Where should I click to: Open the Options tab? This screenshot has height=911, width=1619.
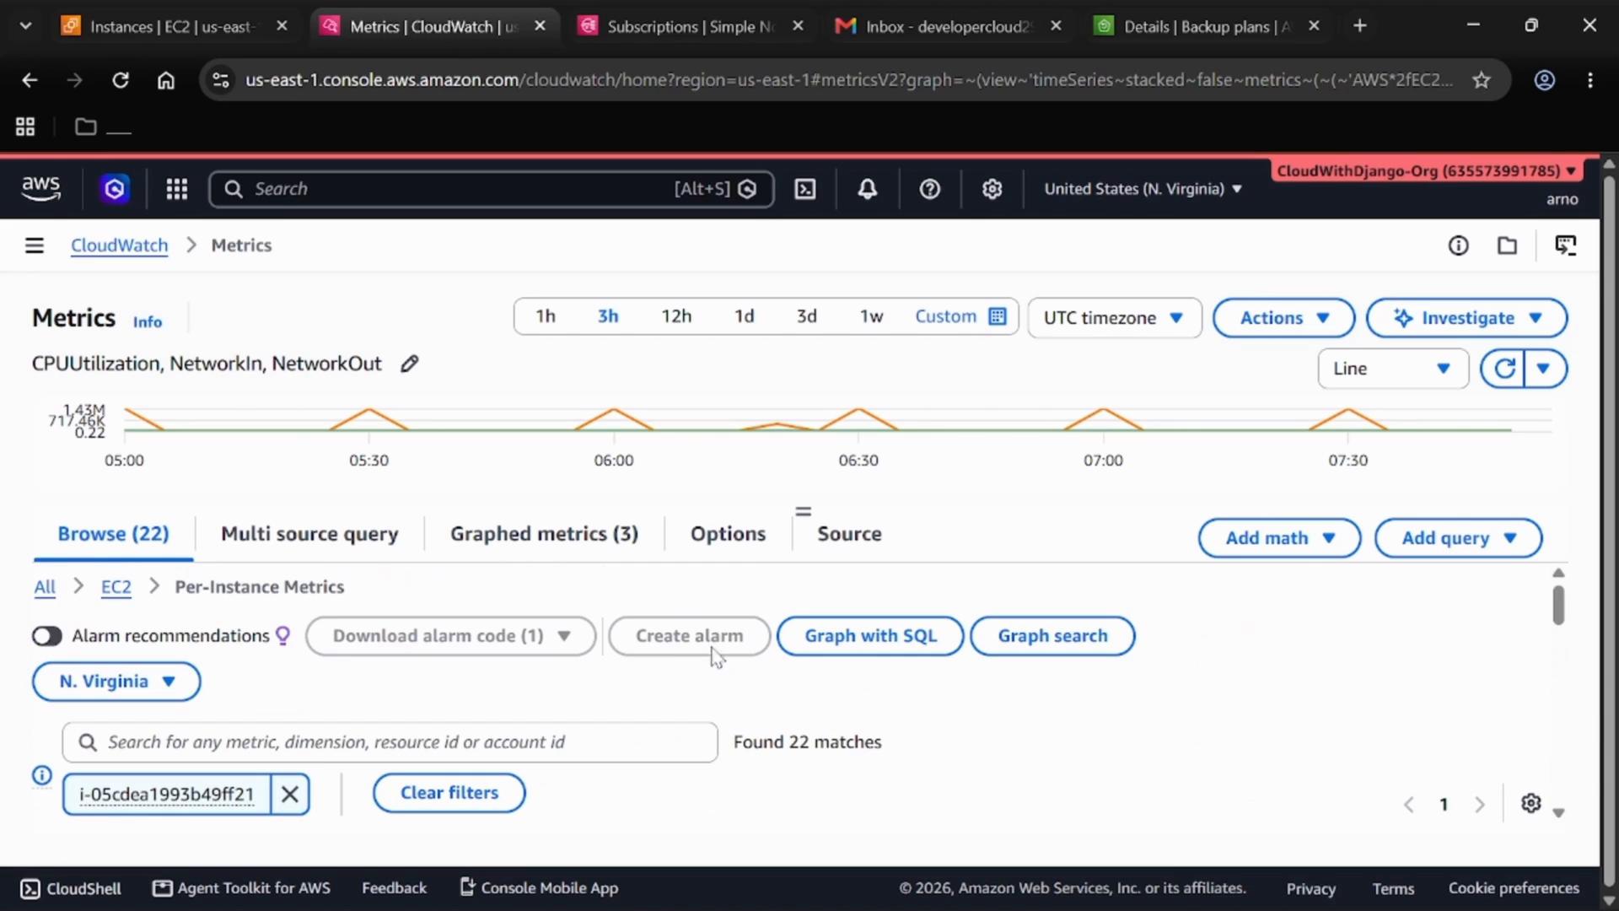[728, 534]
